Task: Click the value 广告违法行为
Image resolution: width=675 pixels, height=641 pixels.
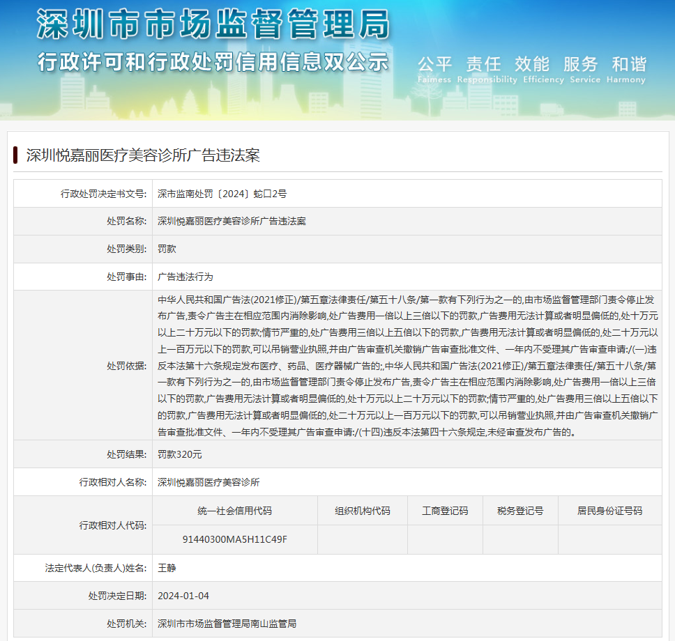Action: pyautogui.click(x=185, y=277)
